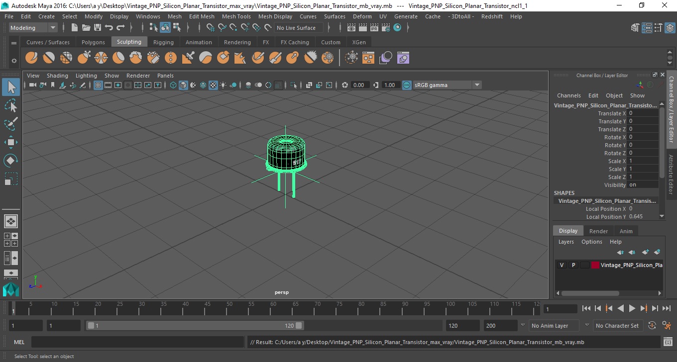This screenshot has width=677, height=362.
Task: Open the No Anim Layer dropdown
Action: point(554,326)
